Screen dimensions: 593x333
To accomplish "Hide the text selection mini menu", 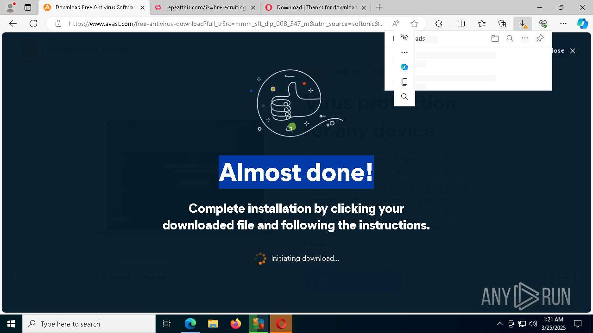I will point(404,37).
